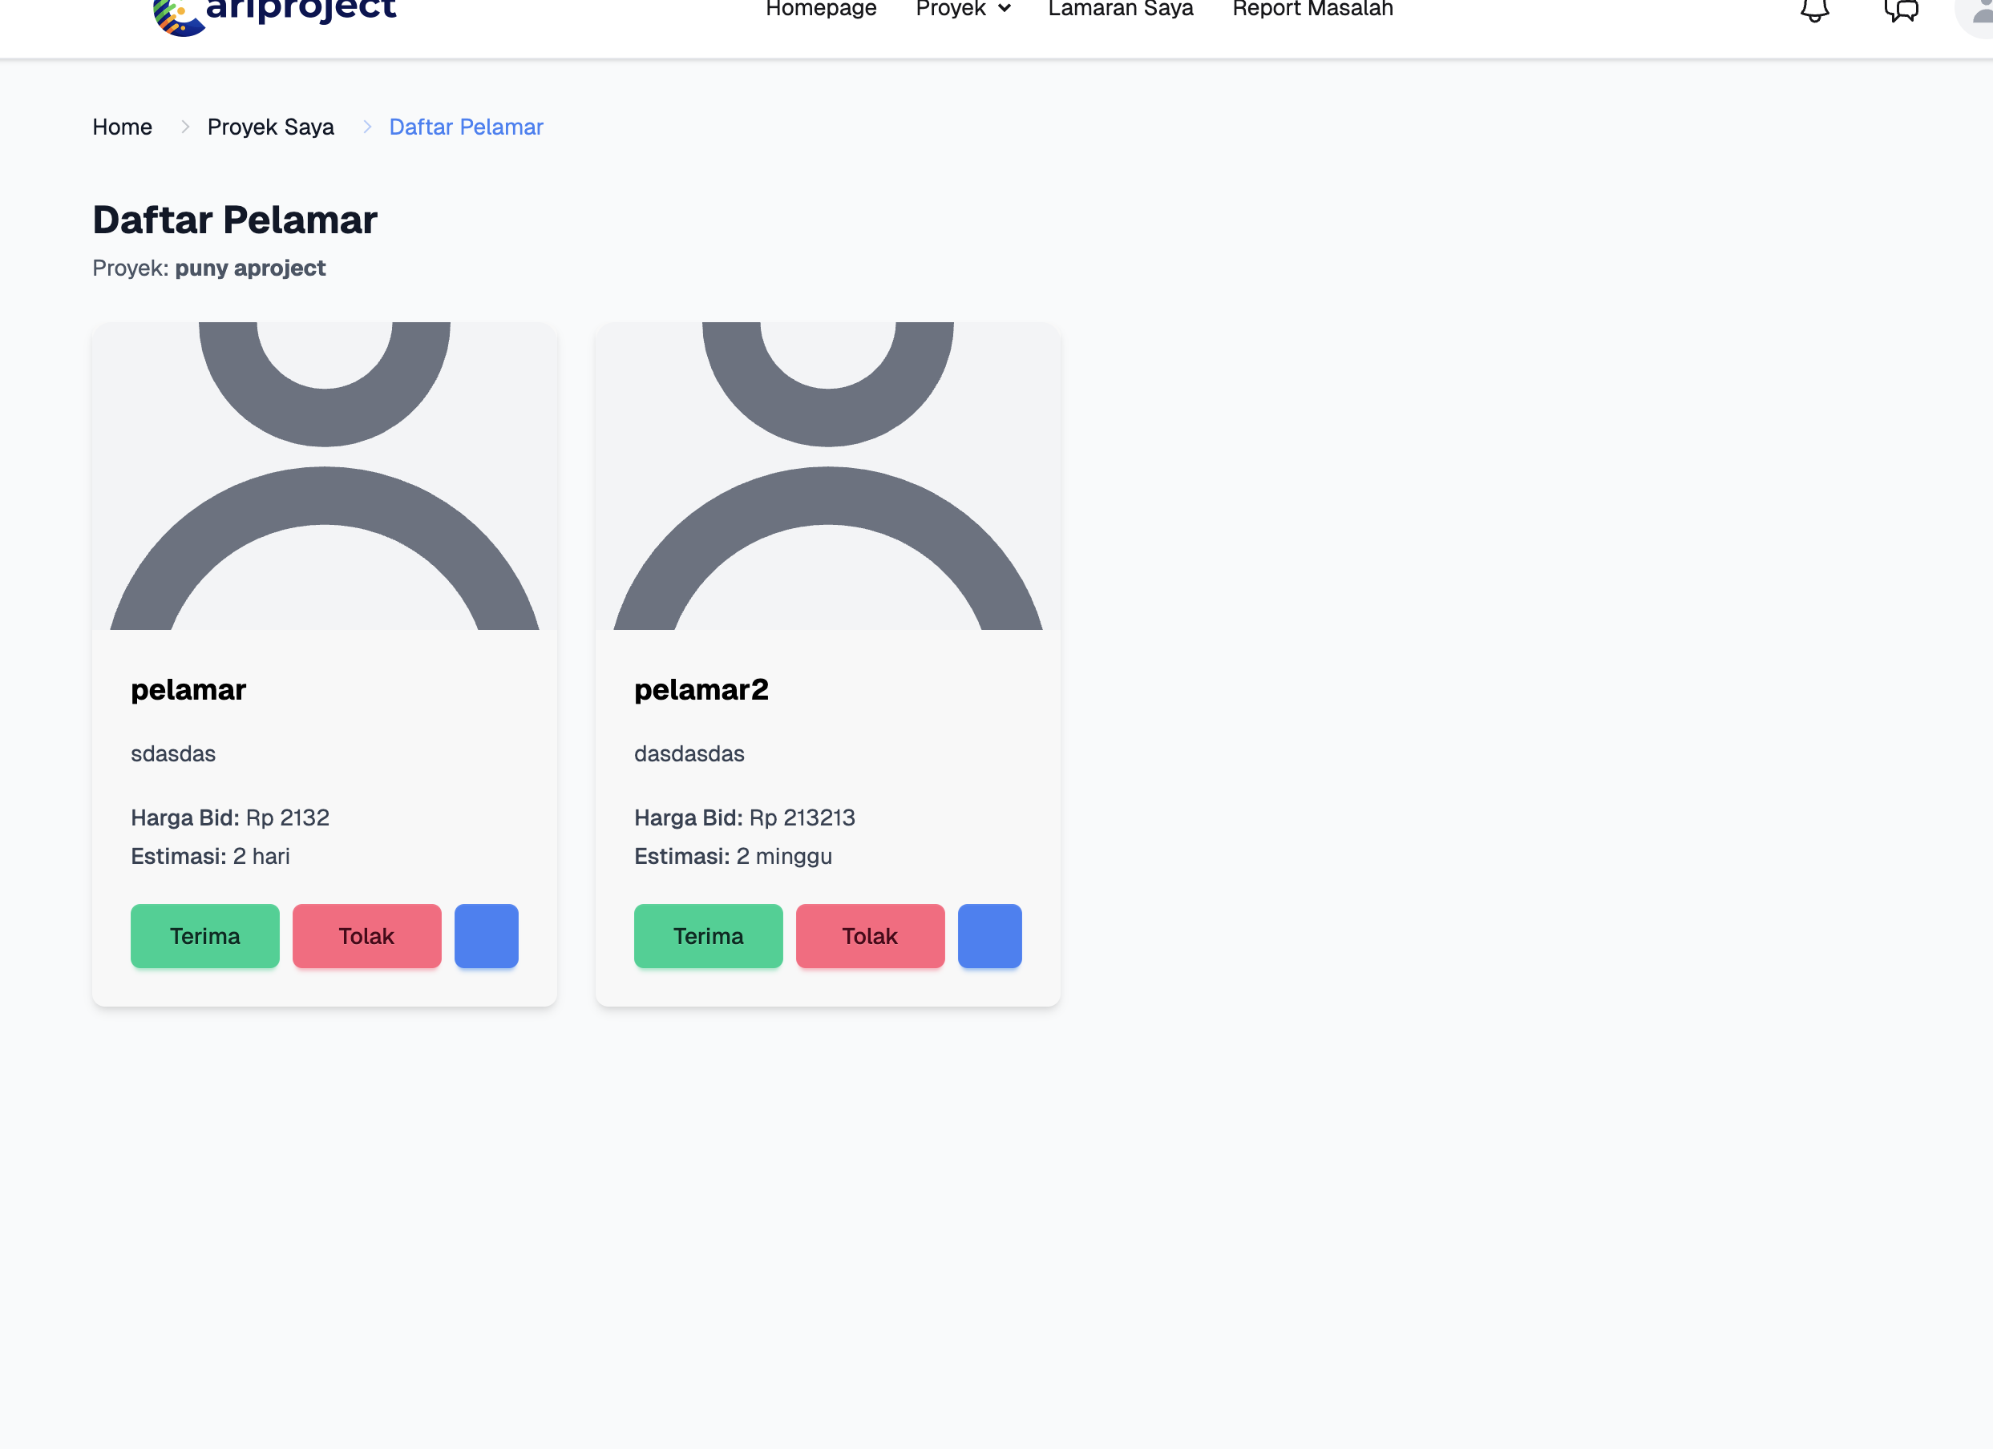Click the blue button on pelamar card
Viewport: 1993px width, 1449px height.
[x=486, y=936]
